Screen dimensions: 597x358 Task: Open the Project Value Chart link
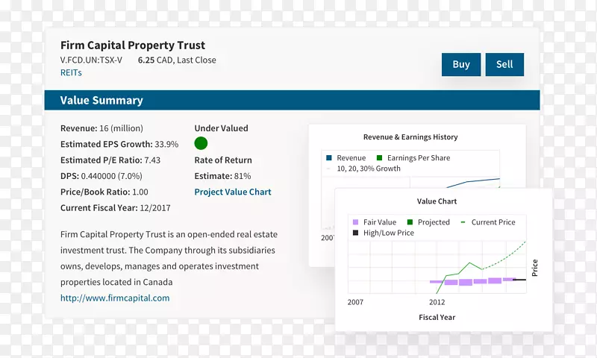pos(233,192)
